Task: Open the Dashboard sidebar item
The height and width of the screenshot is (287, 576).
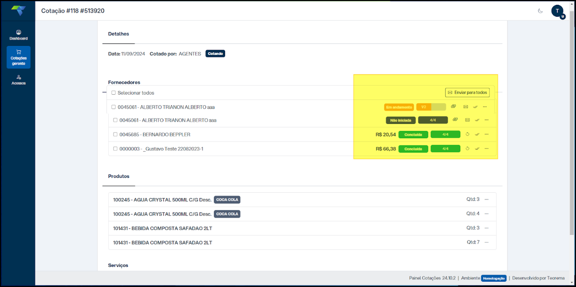Action: pyautogui.click(x=19, y=35)
